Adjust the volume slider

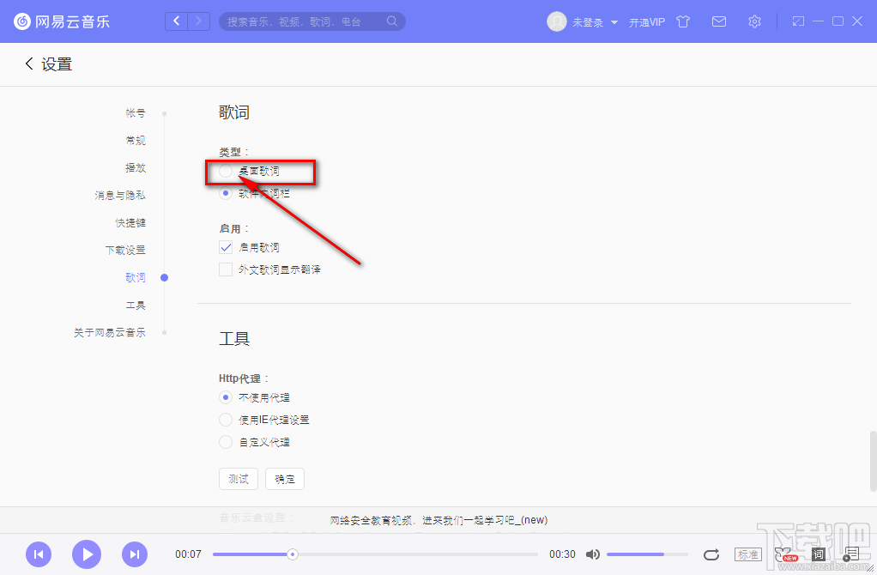click(x=639, y=554)
